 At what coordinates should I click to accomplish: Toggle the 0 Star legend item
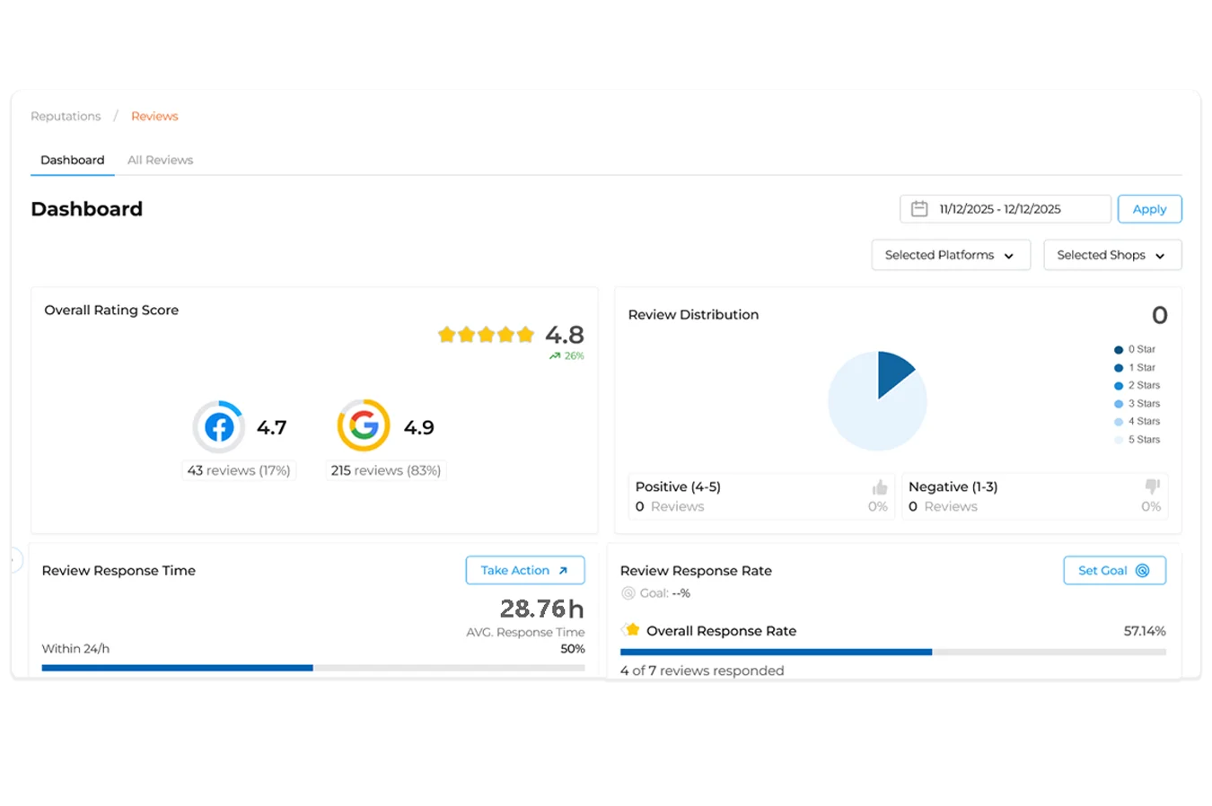pyautogui.click(x=1135, y=349)
